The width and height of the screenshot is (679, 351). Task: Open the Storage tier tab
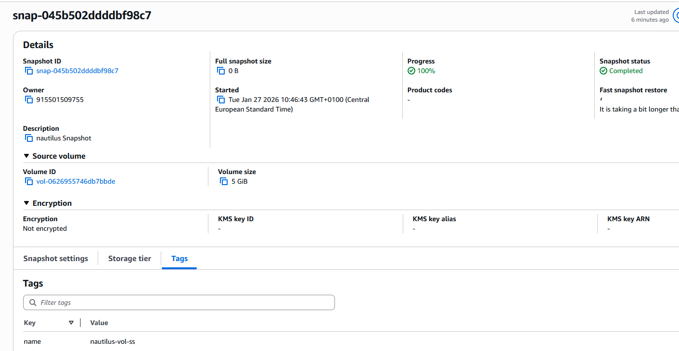pos(129,259)
